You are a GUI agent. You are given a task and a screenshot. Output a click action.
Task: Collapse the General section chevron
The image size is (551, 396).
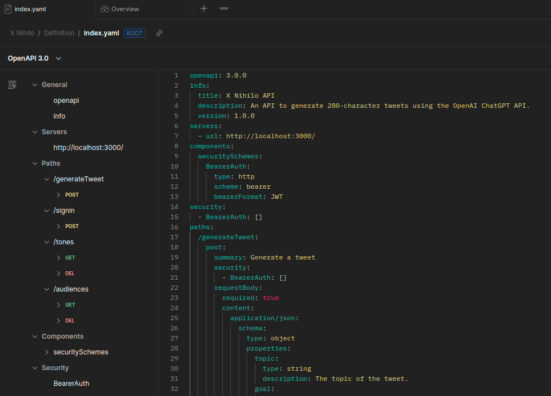[34, 85]
